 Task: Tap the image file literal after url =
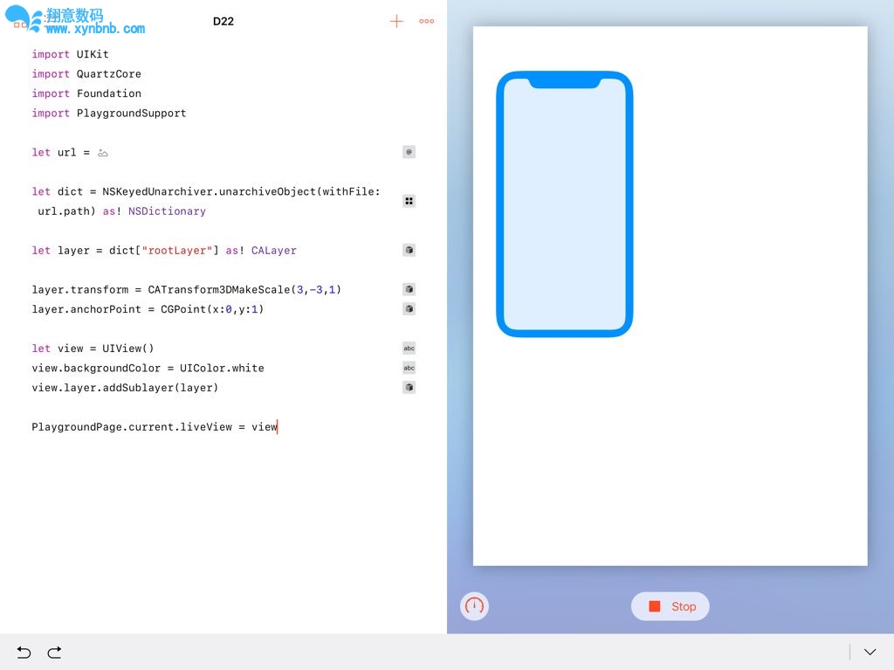[x=103, y=152]
